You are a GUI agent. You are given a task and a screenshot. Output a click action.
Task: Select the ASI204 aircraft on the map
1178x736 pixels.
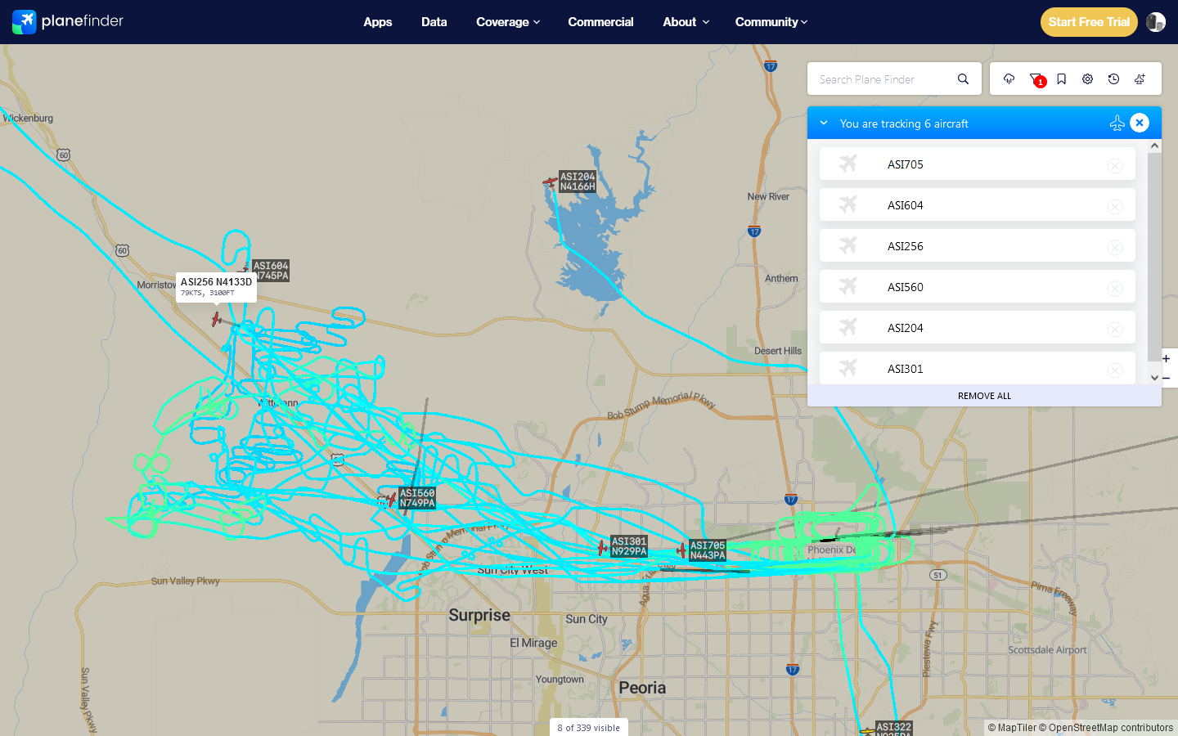click(551, 182)
